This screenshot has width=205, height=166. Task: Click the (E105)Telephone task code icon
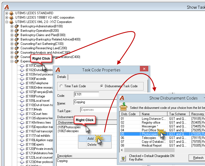point(22,83)
